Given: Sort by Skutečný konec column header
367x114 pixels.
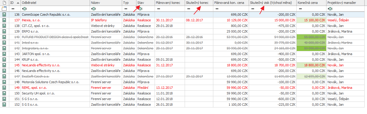Looking at the screenshot, I should tap(199, 3).
